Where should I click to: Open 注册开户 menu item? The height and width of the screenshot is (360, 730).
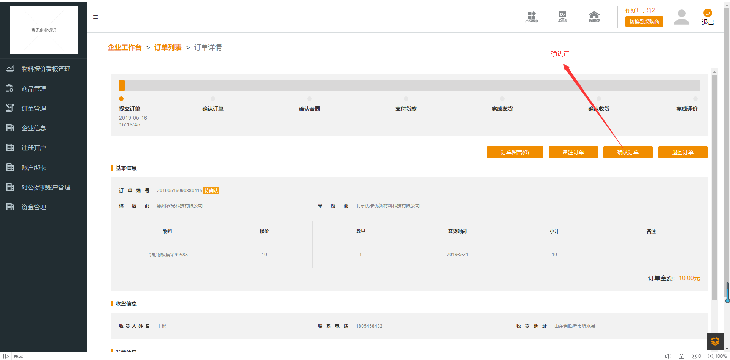(x=34, y=148)
